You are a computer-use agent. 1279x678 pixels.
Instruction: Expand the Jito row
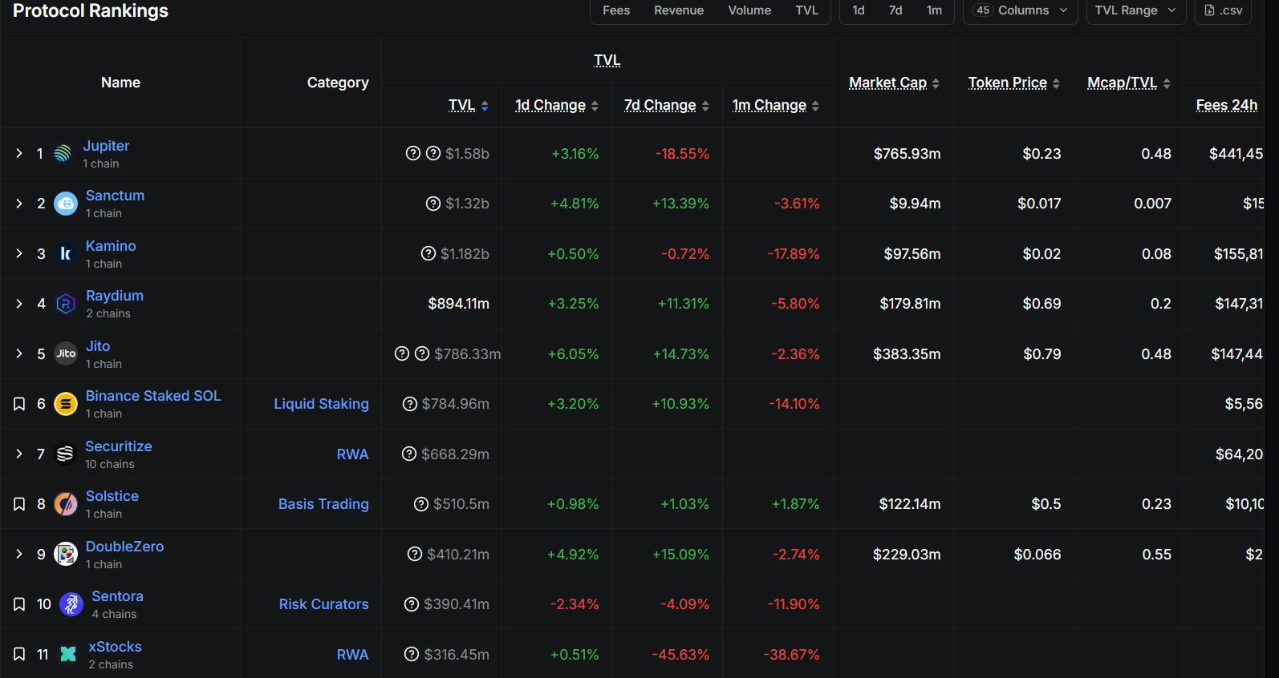pyautogui.click(x=19, y=353)
